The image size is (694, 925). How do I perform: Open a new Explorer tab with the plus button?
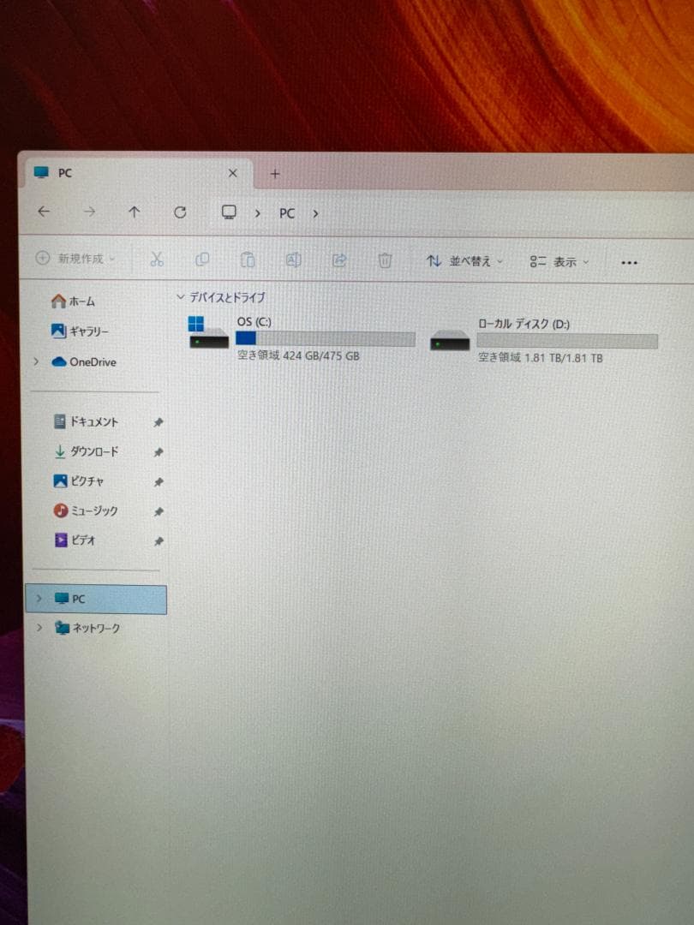(x=274, y=173)
